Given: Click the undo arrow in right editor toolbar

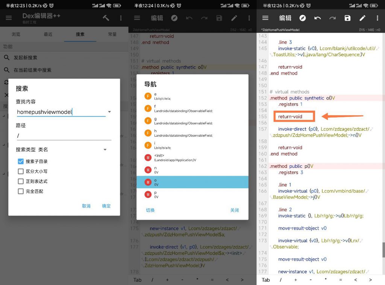Looking at the screenshot, I should [x=318, y=18].
